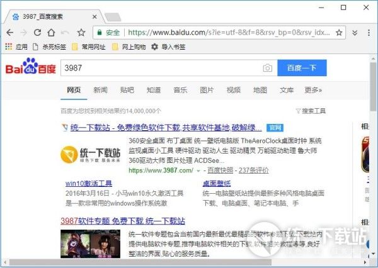
Task: Click the vertical scrollbar thumb
Action: pos(373,87)
